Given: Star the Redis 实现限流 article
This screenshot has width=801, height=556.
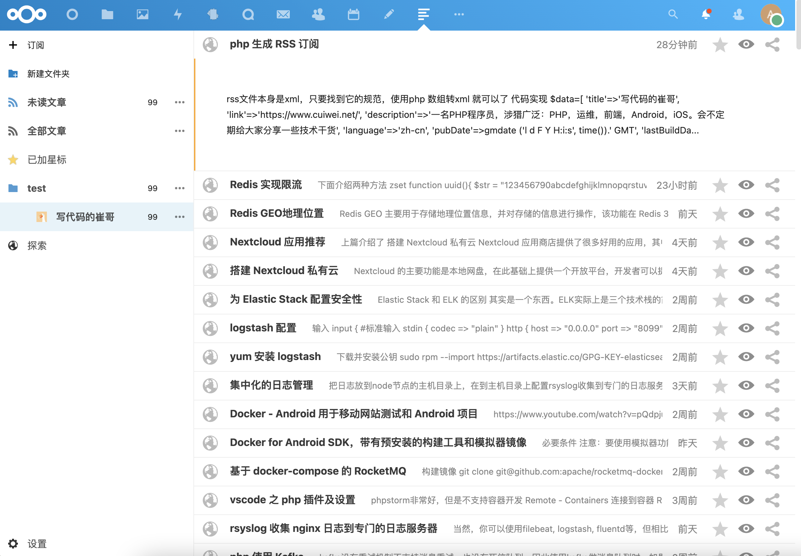Looking at the screenshot, I should pyautogui.click(x=720, y=185).
